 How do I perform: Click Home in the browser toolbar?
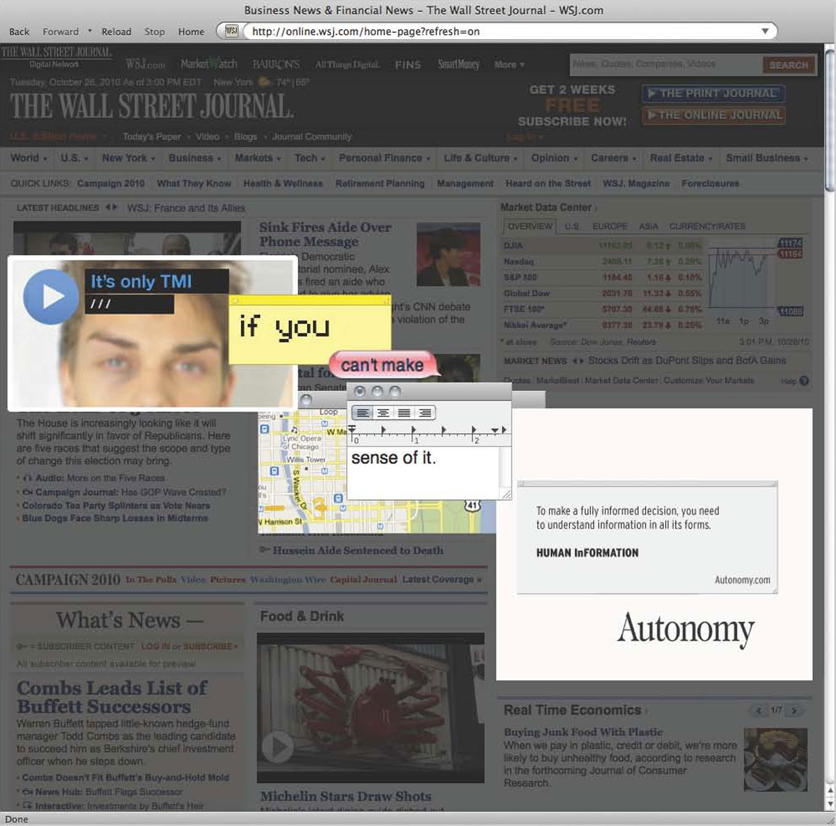pyautogui.click(x=191, y=31)
